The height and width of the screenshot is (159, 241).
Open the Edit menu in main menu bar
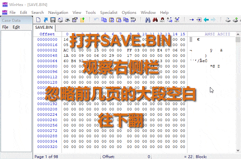pyautogui.click(x=23, y=13)
